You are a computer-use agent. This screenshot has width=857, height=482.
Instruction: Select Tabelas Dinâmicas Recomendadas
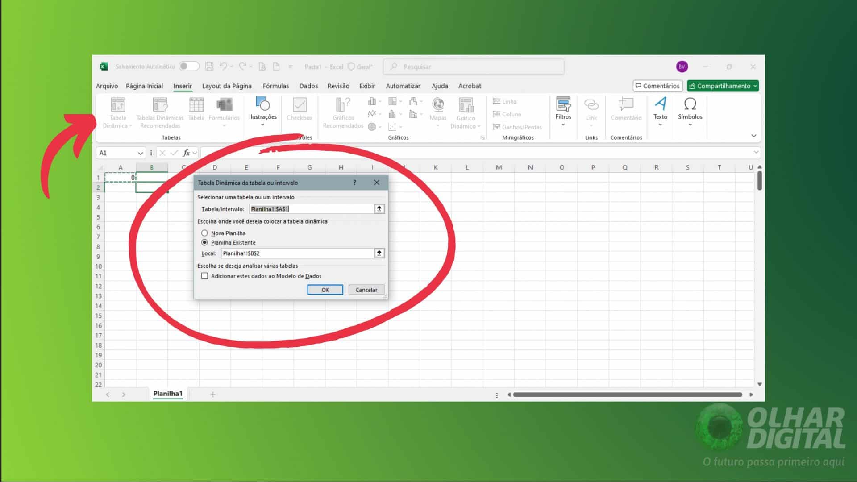(x=159, y=112)
